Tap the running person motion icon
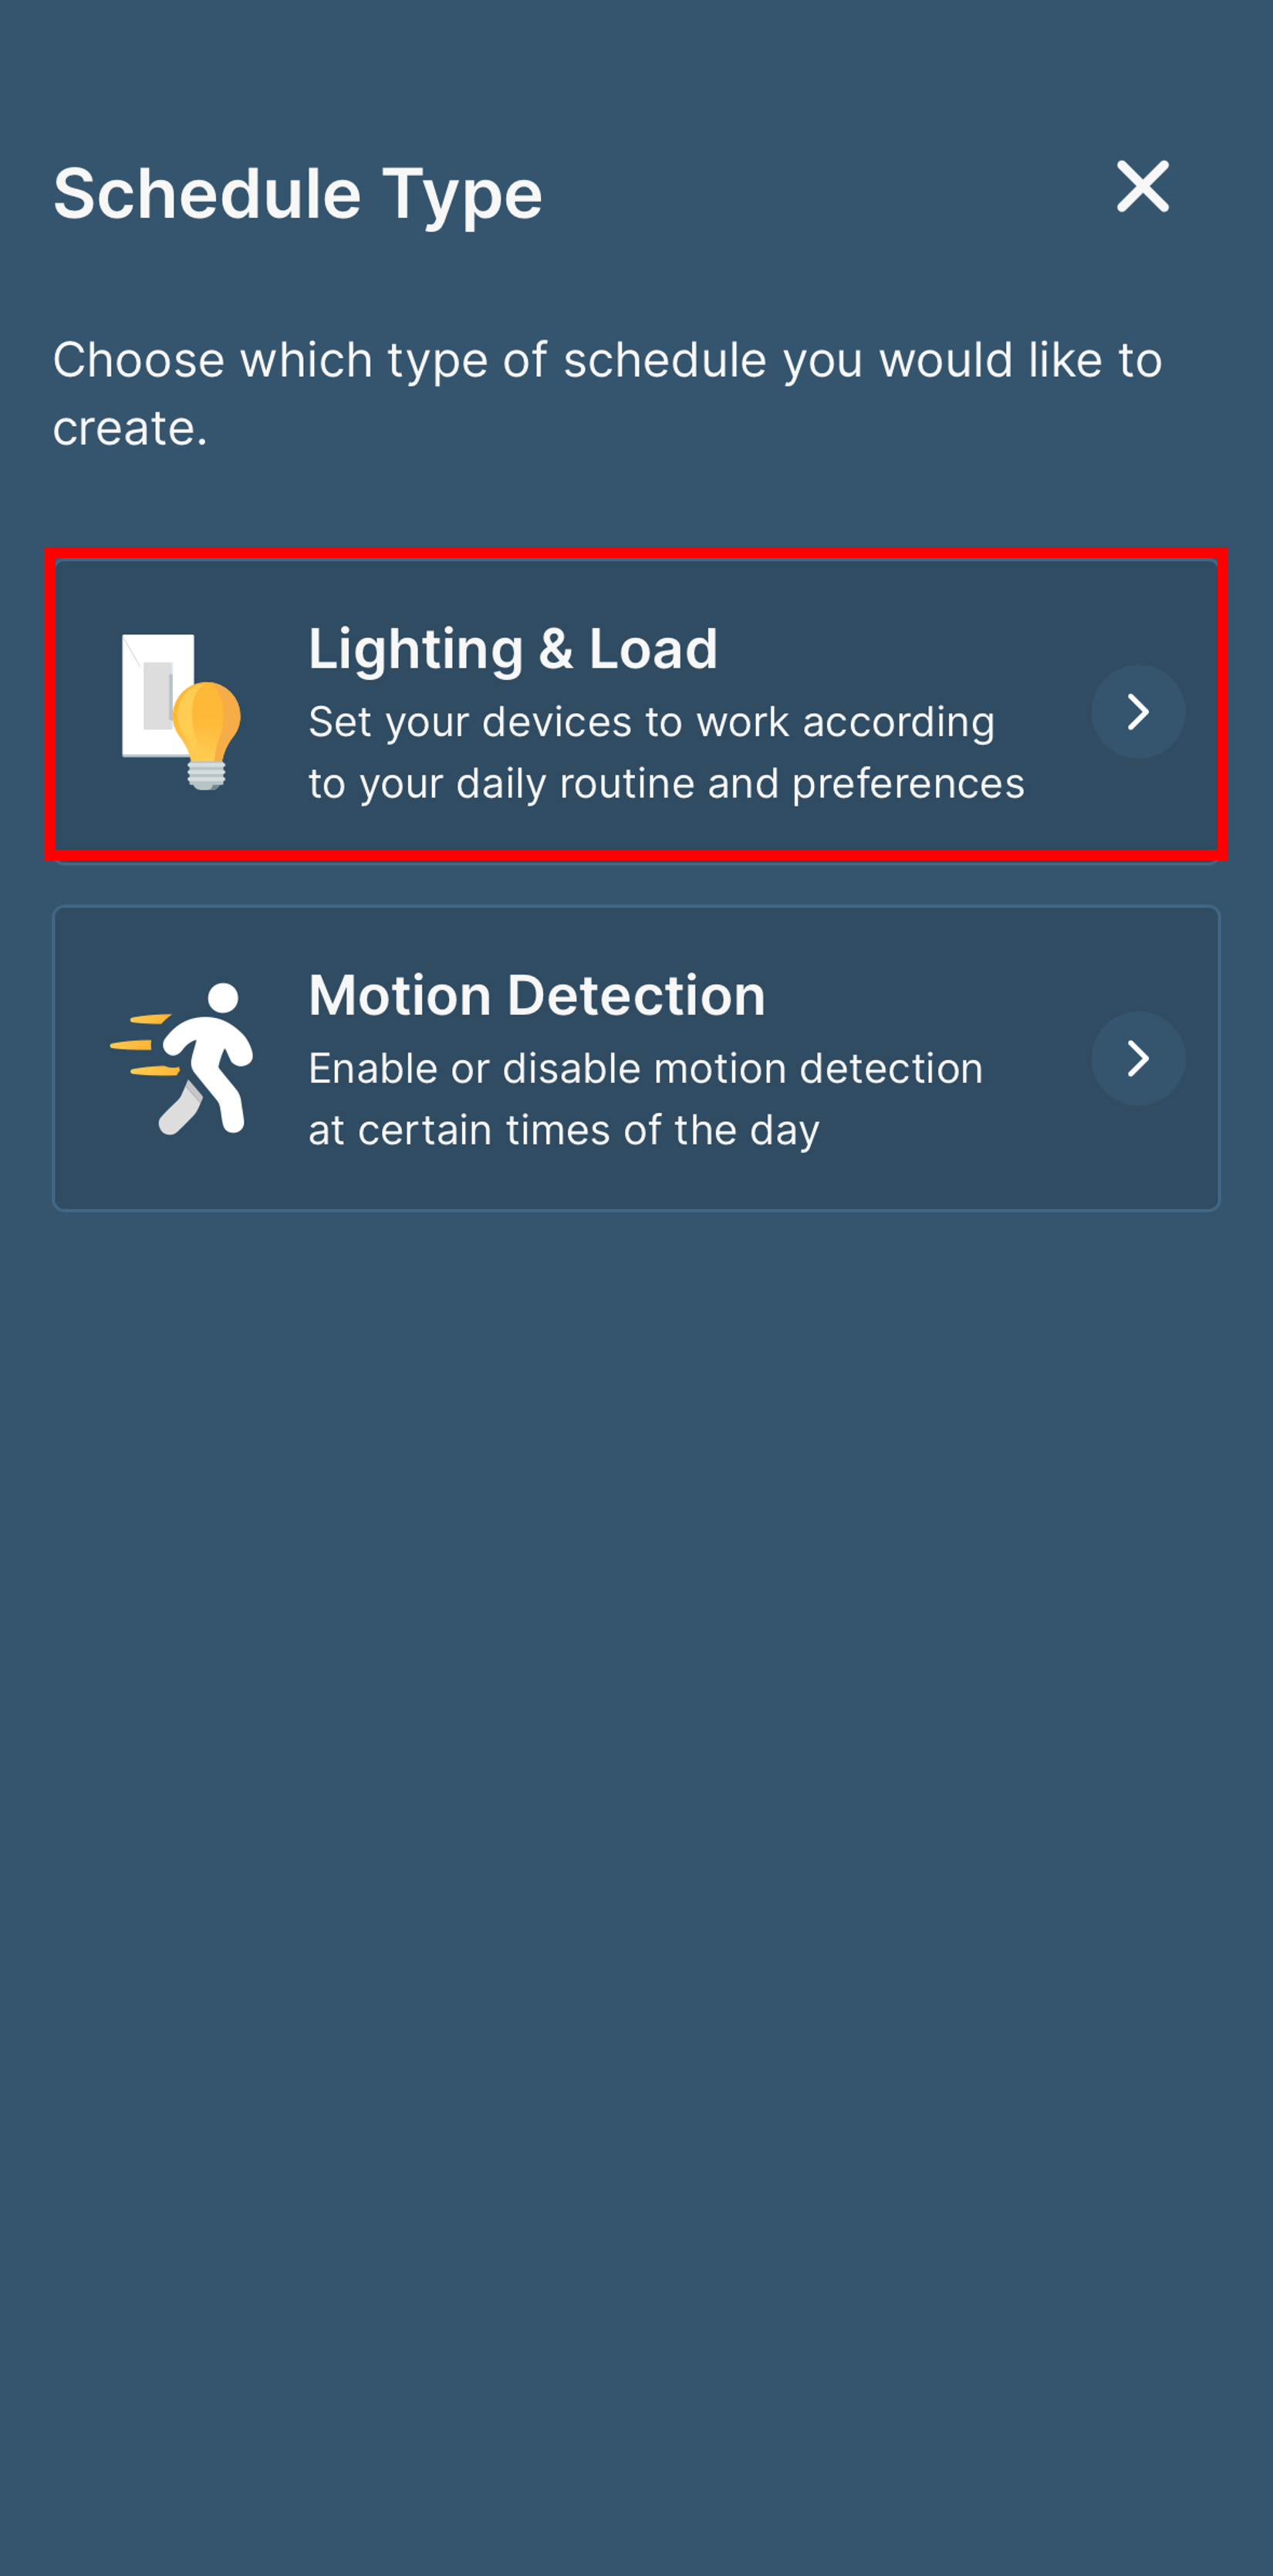 coord(181,1058)
